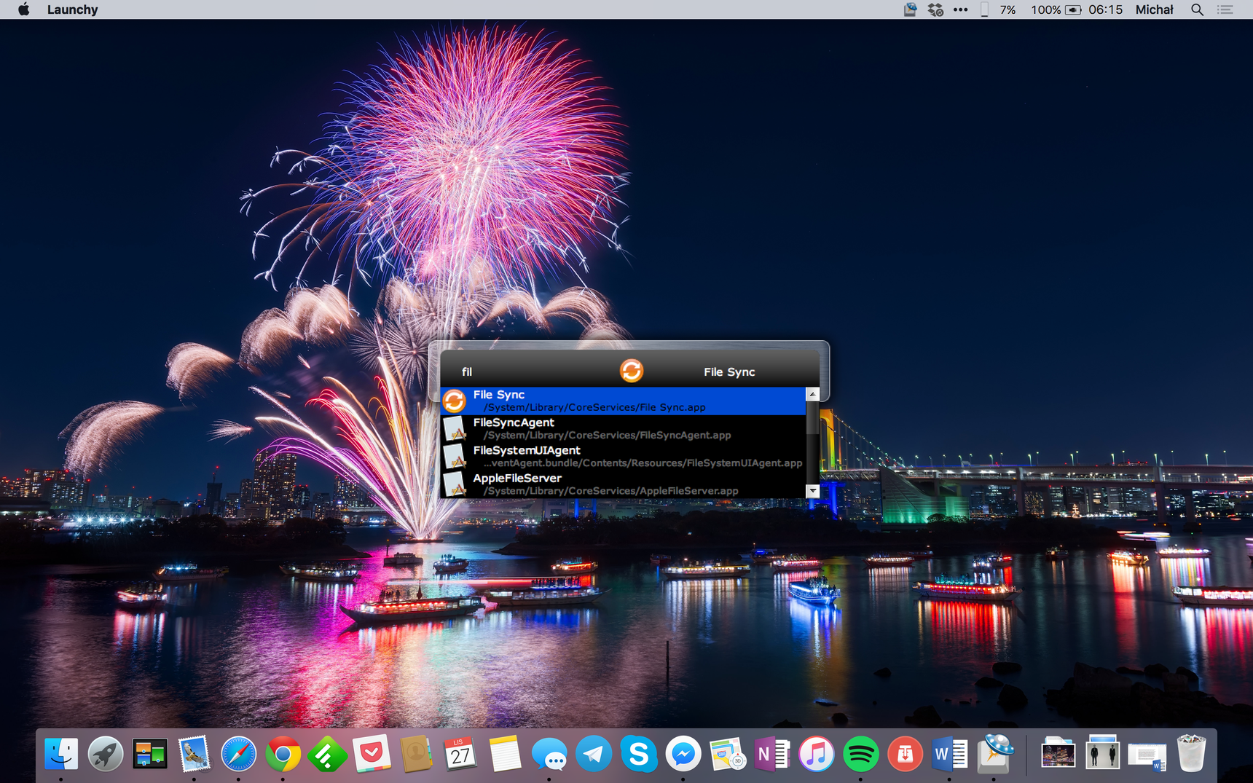
Task: Click the 06:15 clock in menu bar
Action: coord(1105,9)
